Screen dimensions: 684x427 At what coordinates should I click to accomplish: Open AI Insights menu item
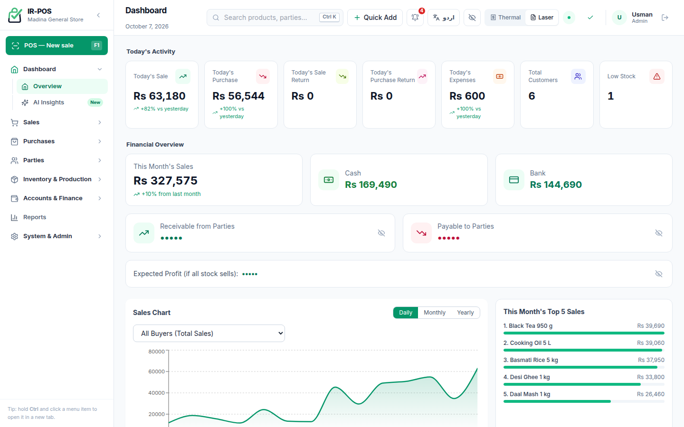(62, 102)
